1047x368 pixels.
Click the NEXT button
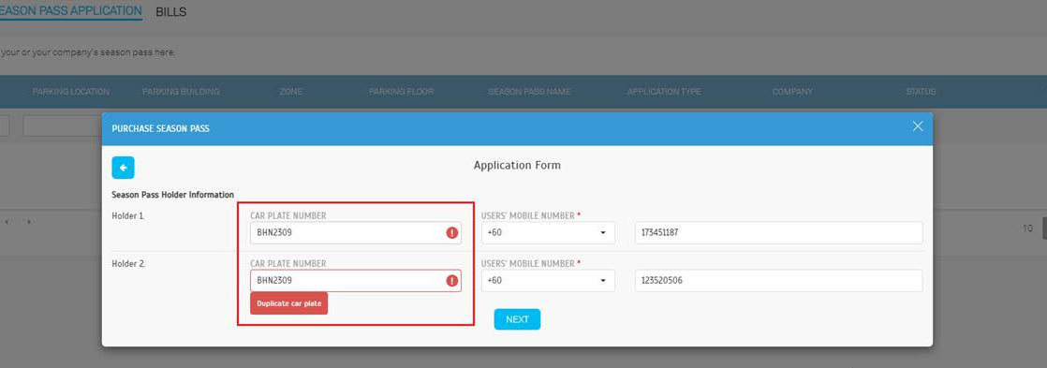click(517, 319)
